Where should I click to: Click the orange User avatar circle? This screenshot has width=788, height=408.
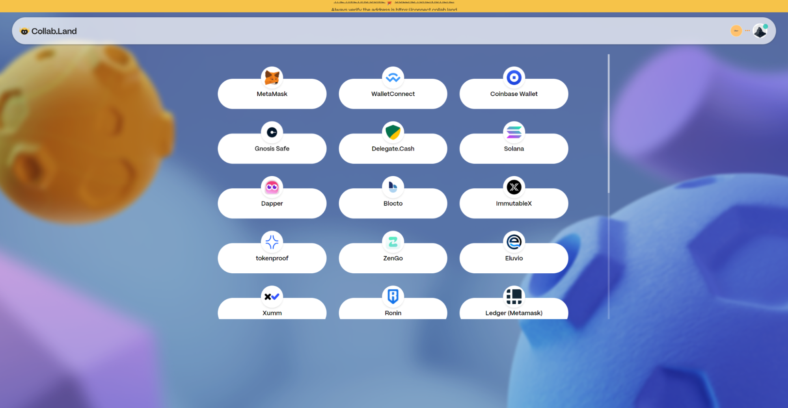736,31
